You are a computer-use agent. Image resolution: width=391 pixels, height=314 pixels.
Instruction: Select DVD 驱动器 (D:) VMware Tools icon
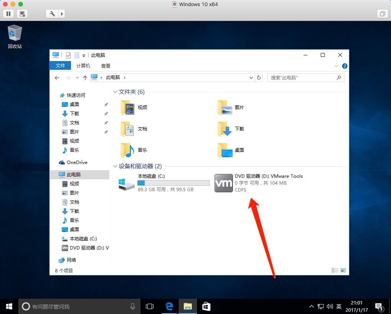click(224, 183)
